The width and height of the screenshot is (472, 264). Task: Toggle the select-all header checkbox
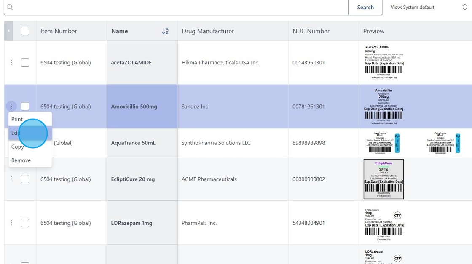pyautogui.click(x=25, y=31)
